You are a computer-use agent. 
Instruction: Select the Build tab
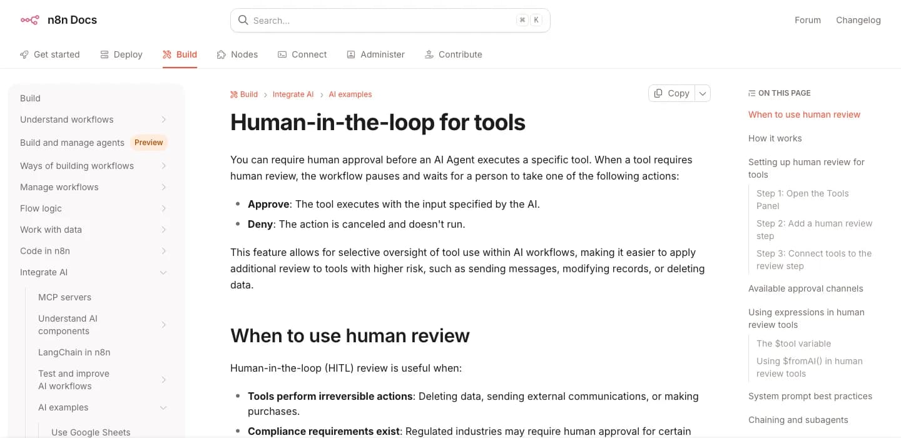pyautogui.click(x=180, y=54)
